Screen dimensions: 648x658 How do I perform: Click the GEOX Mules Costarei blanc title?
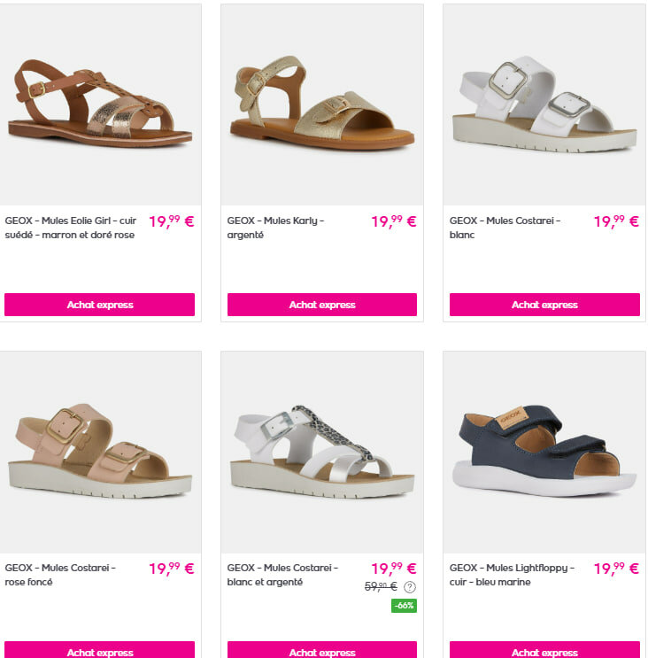pyautogui.click(x=505, y=228)
